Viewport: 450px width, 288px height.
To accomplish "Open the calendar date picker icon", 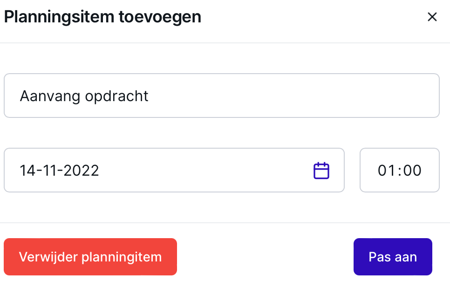I will click(321, 171).
